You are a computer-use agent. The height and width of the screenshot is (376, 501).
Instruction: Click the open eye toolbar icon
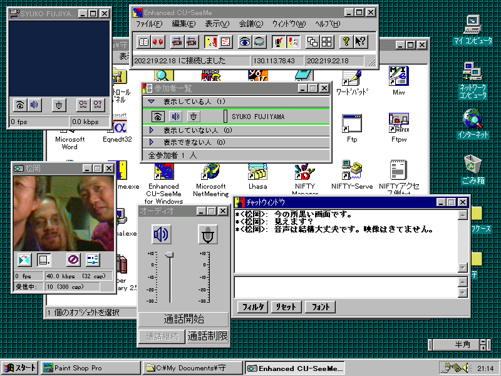245,42
